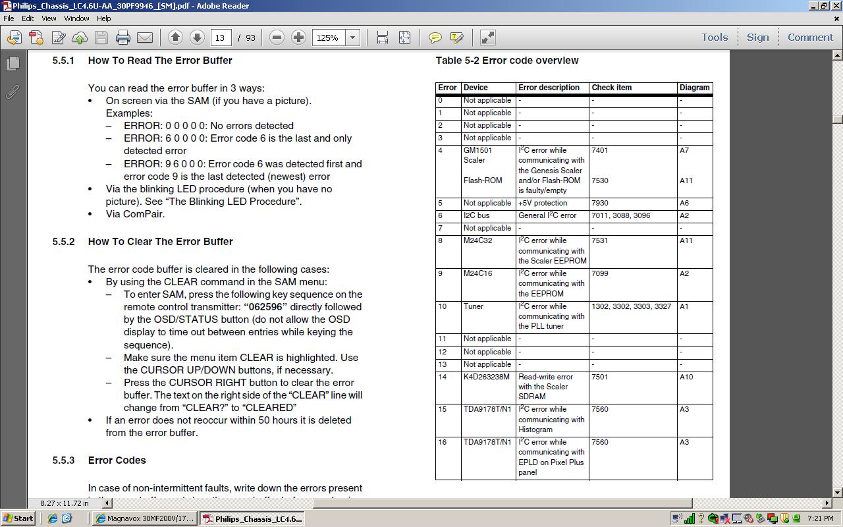This screenshot has width=843, height=527.
Task: Click the 125% zoom value field
Action: pyautogui.click(x=329, y=38)
